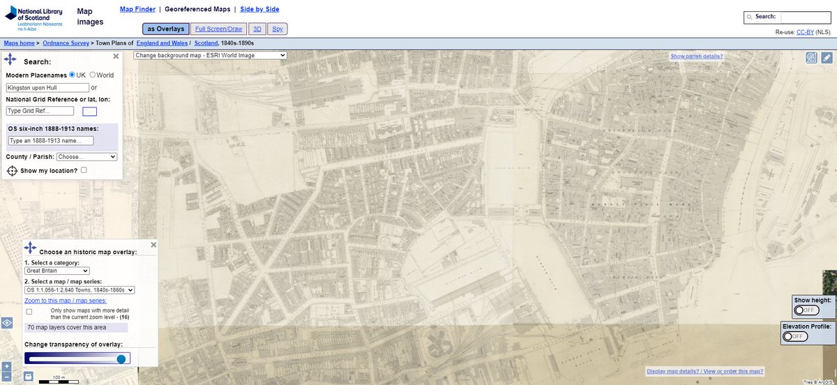Image resolution: width=837 pixels, height=385 pixels.
Task: Click the magnifier icon in search box
Action: pyautogui.click(x=749, y=17)
